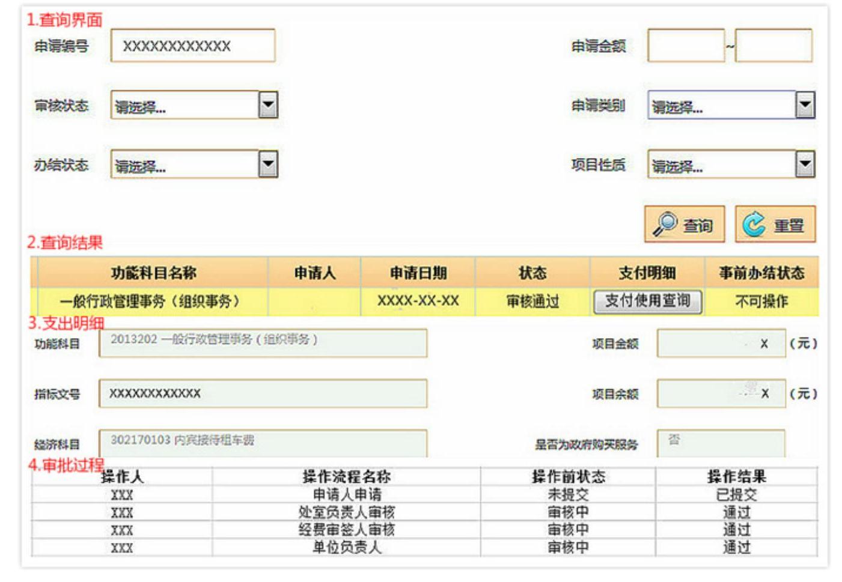This screenshot has height=582, width=842.
Task: Click the refresh arrow icon on 重置 button
Action: [x=754, y=225]
